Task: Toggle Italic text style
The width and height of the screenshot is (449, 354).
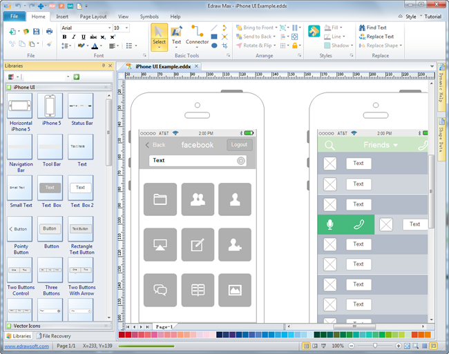Action: 74,37
